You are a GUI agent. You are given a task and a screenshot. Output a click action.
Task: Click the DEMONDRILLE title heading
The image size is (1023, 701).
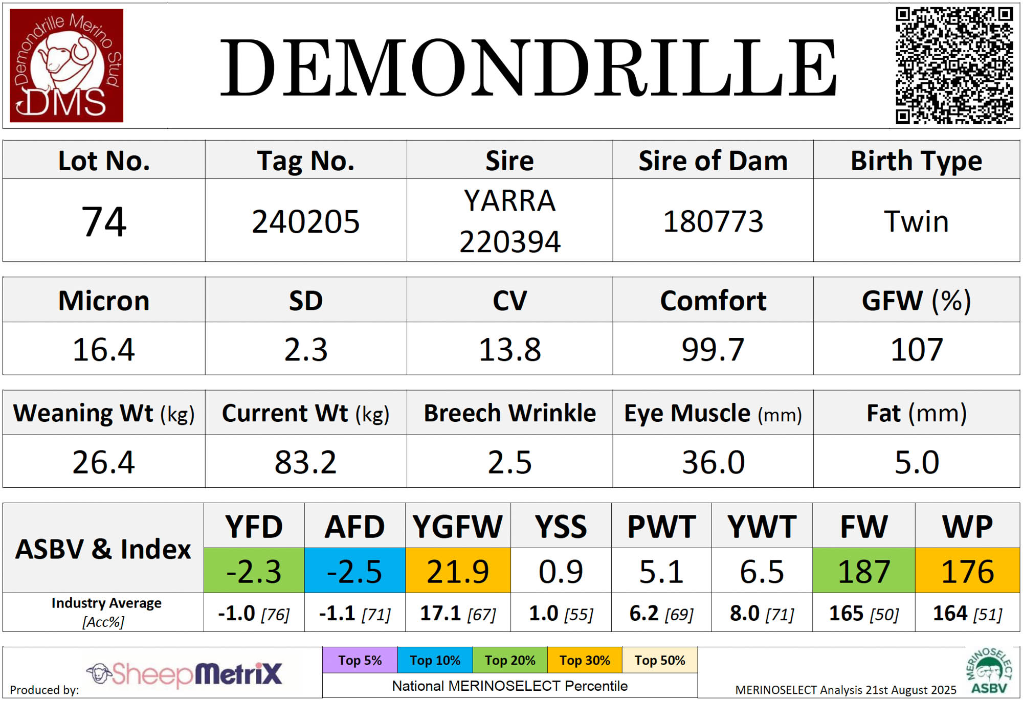pyautogui.click(x=528, y=67)
